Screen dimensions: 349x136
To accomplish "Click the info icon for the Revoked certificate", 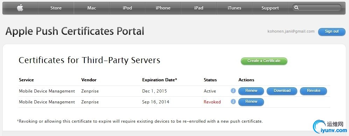I will 233,102.
